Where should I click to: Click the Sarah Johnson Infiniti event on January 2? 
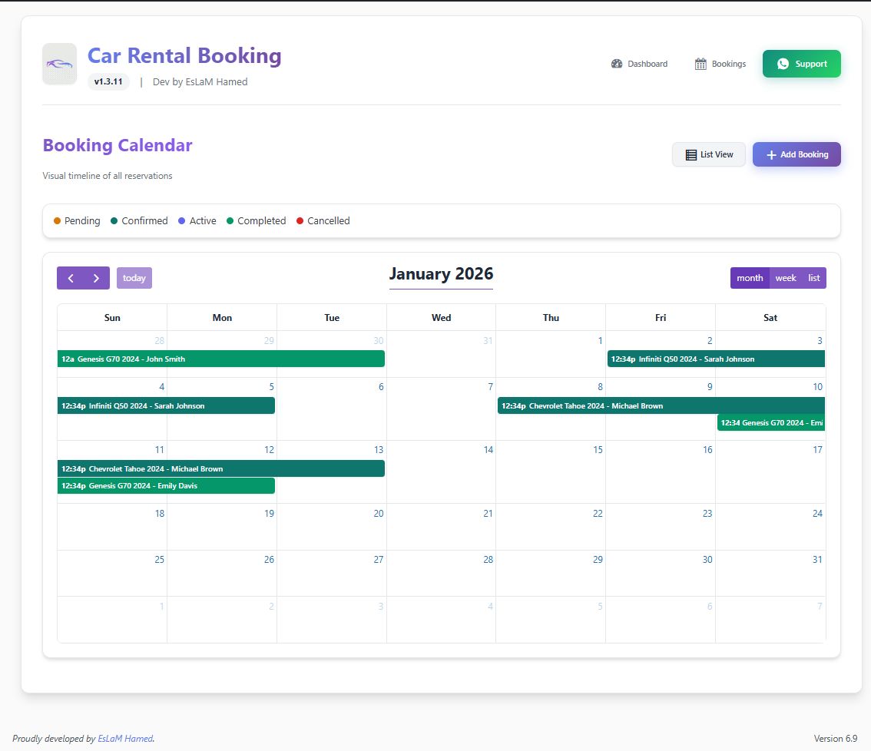[716, 359]
